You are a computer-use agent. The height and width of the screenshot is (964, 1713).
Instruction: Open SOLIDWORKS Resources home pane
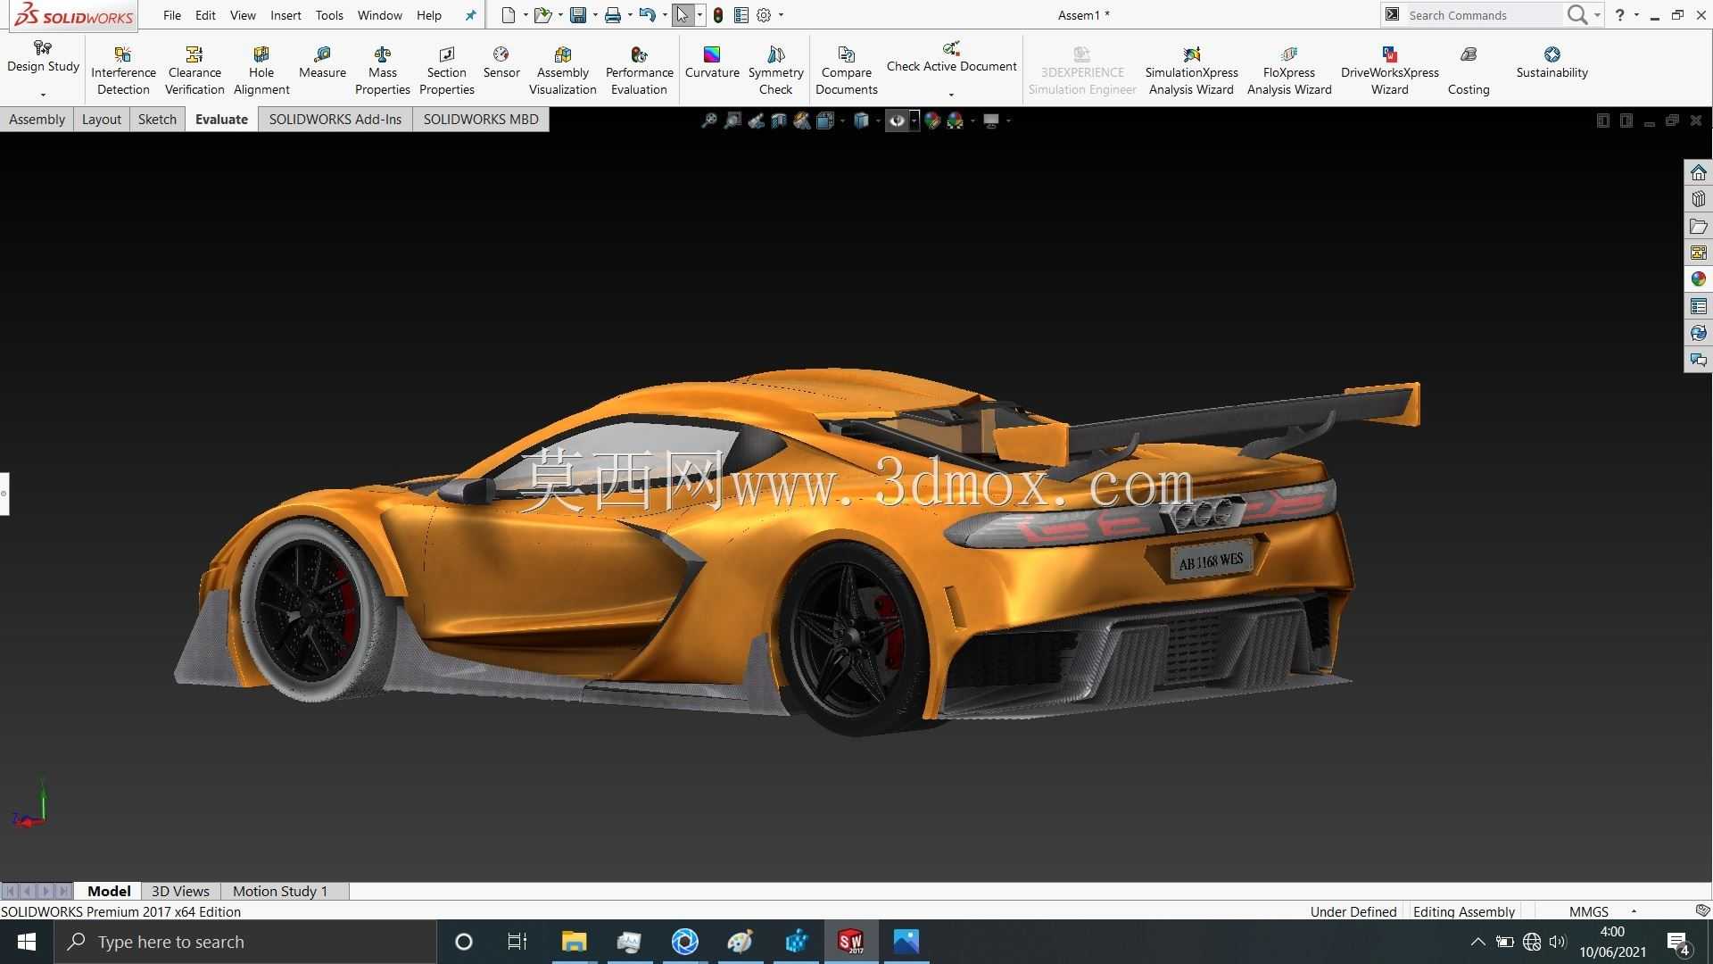(x=1698, y=172)
